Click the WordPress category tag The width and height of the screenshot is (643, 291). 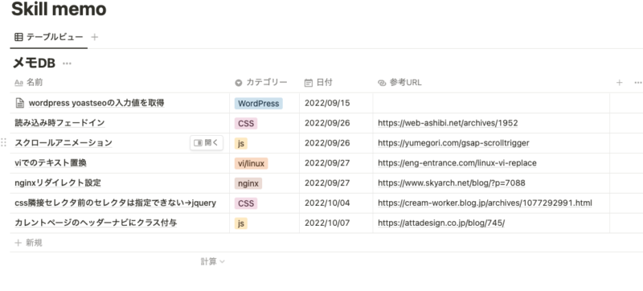(259, 104)
